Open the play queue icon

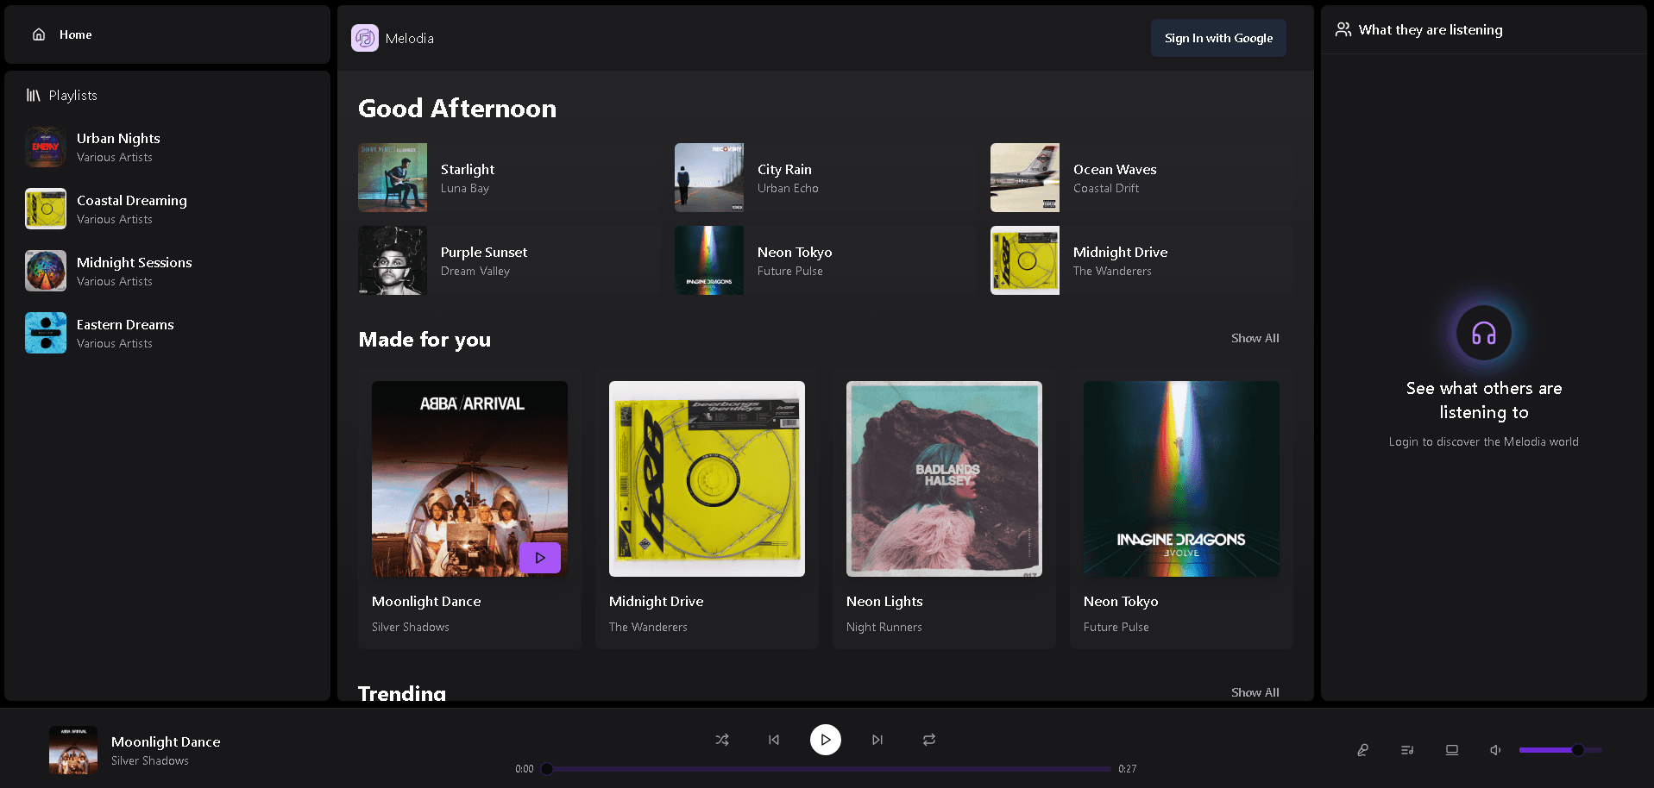[x=1407, y=750]
